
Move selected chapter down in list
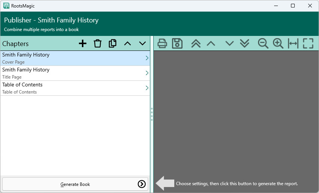pyautogui.click(x=142, y=43)
